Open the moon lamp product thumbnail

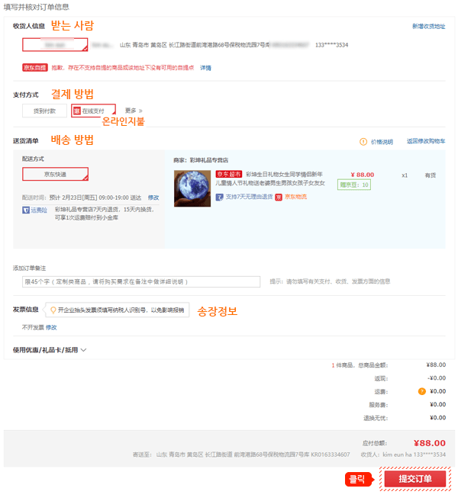(x=192, y=188)
